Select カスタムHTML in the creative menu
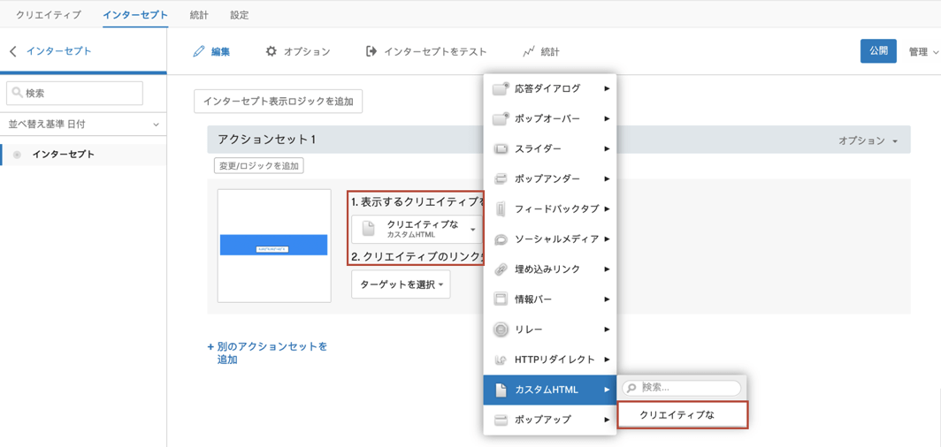 [x=550, y=390]
